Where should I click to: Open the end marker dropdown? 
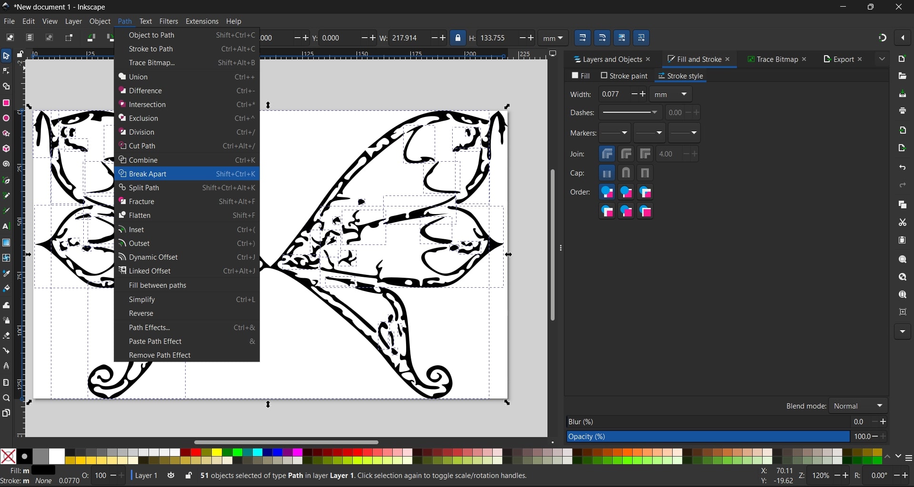[684, 133]
